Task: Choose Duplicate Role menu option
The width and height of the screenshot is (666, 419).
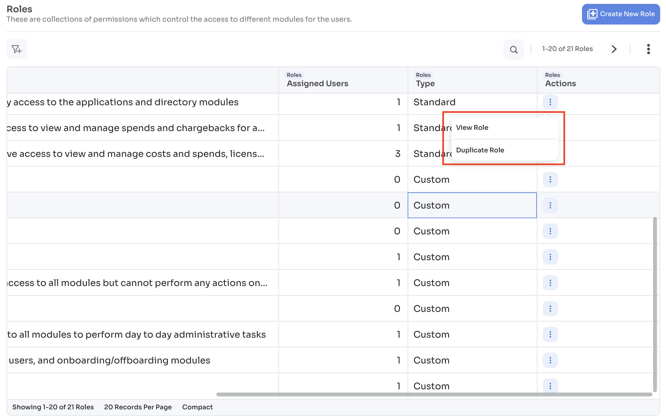Action: click(x=480, y=150)
